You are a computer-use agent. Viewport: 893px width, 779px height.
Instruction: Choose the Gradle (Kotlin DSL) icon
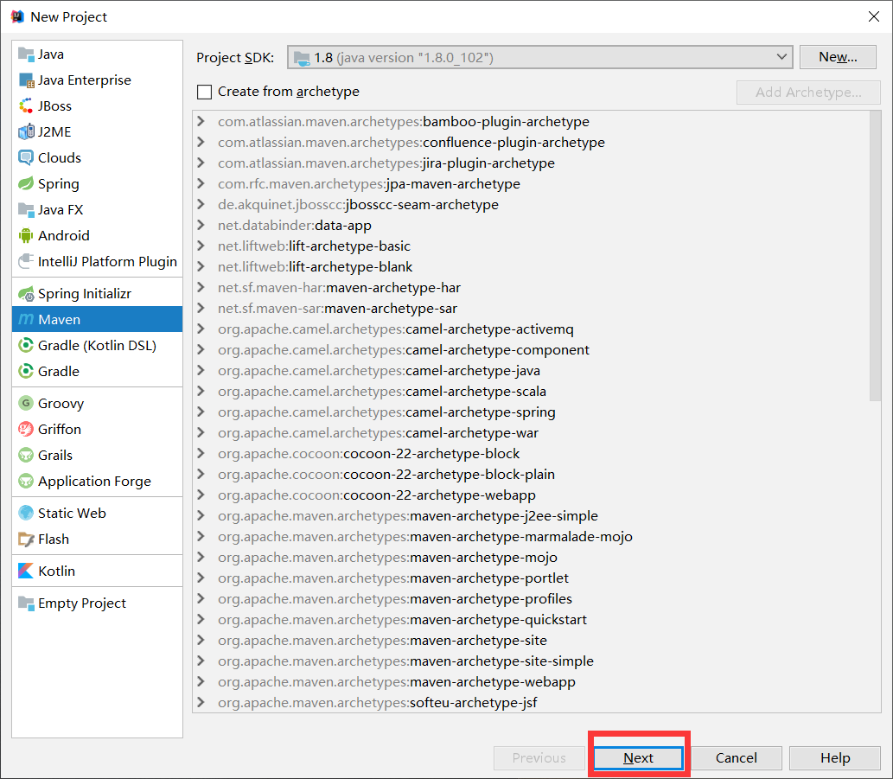click(26, 345)
